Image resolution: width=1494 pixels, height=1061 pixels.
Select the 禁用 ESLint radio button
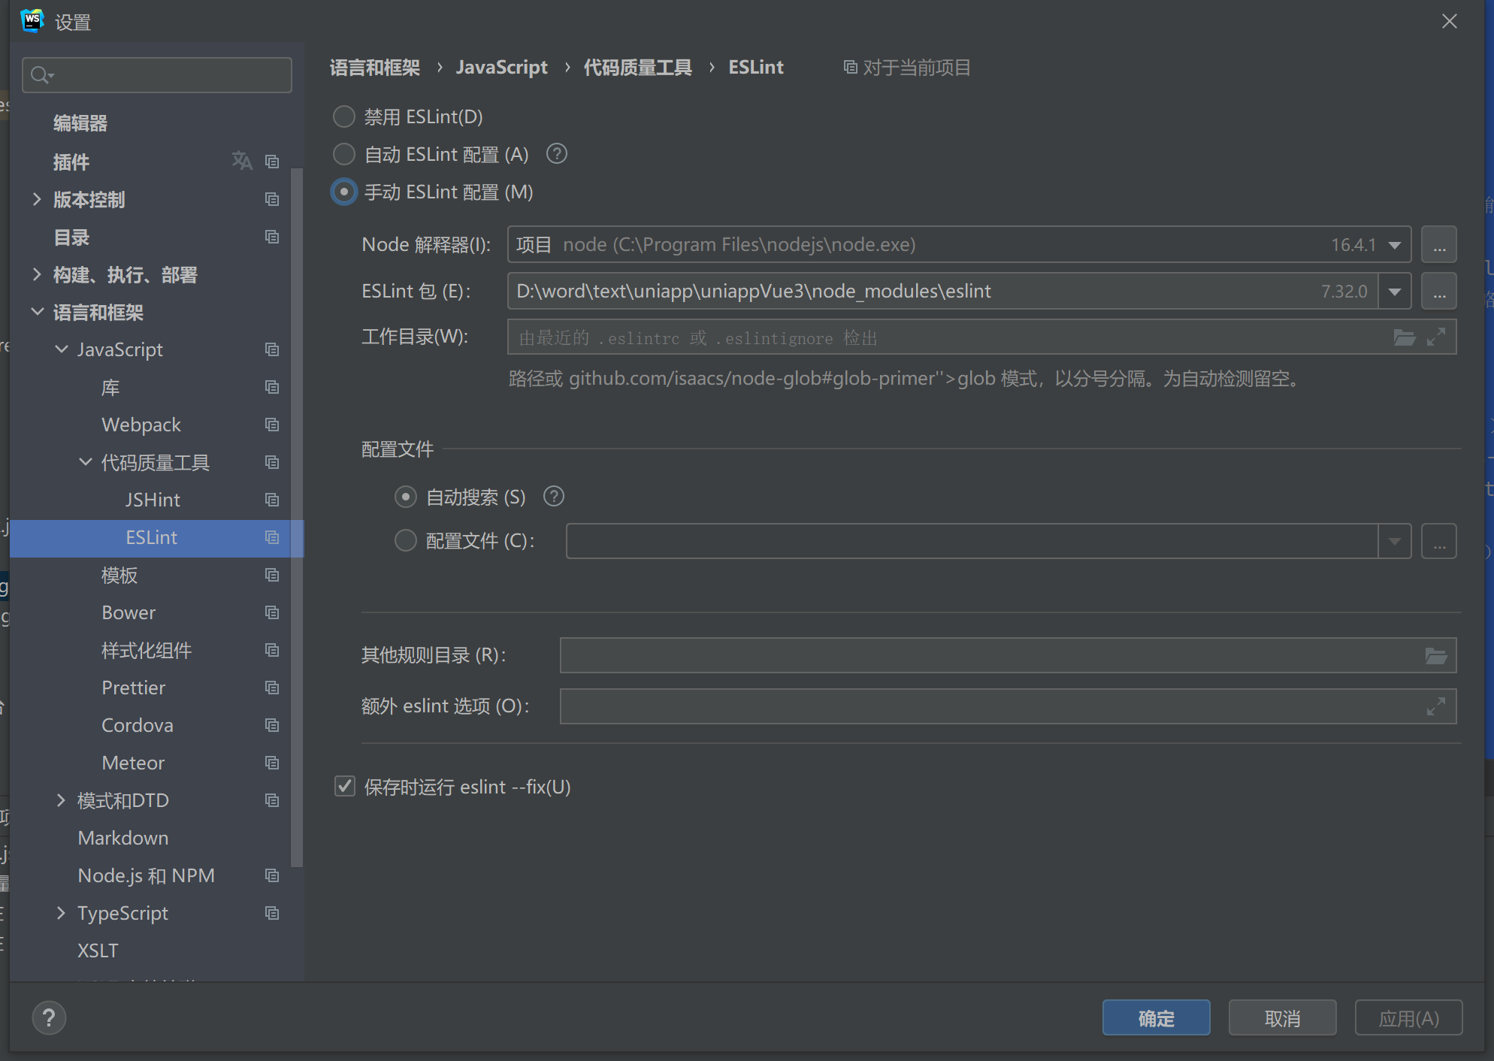(344, 116)
